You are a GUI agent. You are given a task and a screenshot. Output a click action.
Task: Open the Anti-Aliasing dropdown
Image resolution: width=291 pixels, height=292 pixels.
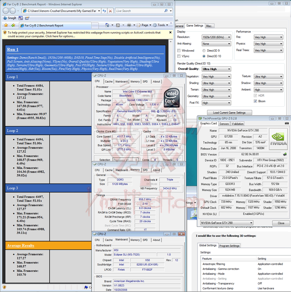(x=216, y=44)
